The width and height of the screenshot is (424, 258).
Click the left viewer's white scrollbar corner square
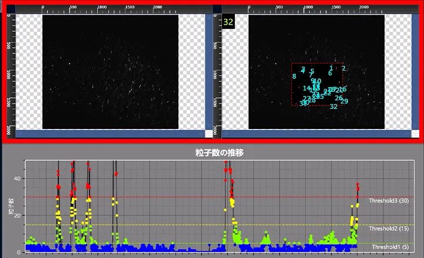[x=209, y=134]
